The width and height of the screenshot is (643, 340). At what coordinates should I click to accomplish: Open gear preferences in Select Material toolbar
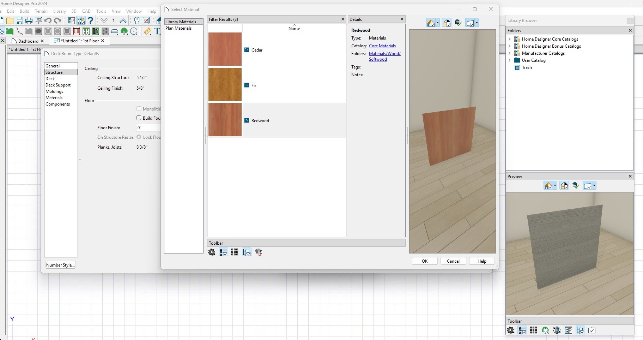tap(212, 252)
